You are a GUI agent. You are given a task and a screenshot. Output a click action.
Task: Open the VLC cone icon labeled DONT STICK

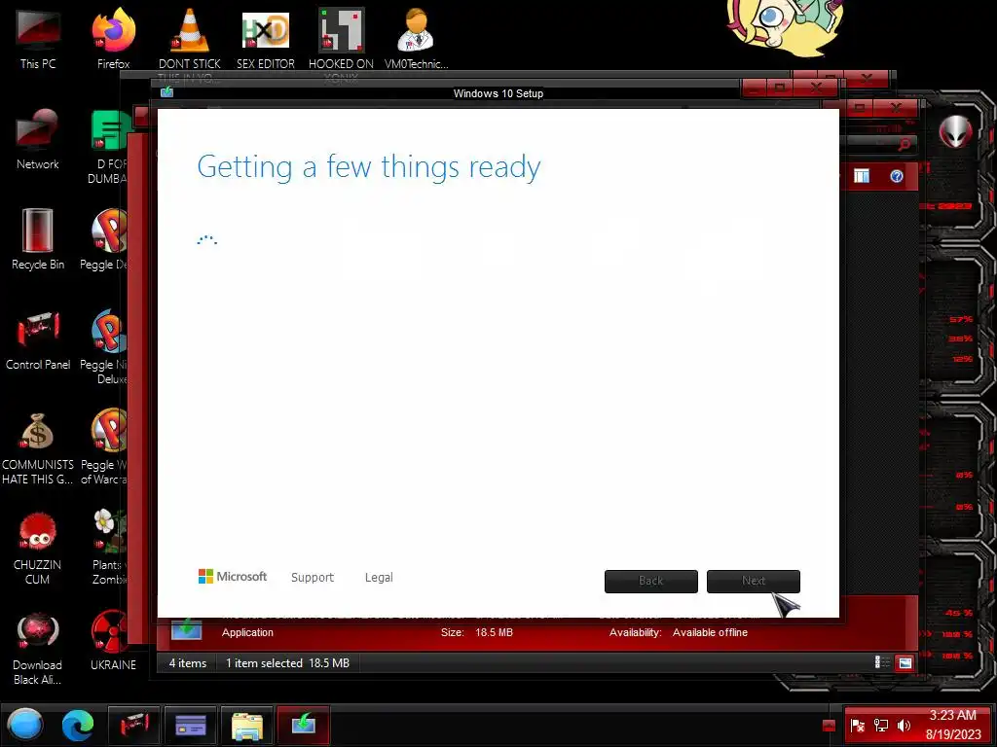(x=190, y=38)
